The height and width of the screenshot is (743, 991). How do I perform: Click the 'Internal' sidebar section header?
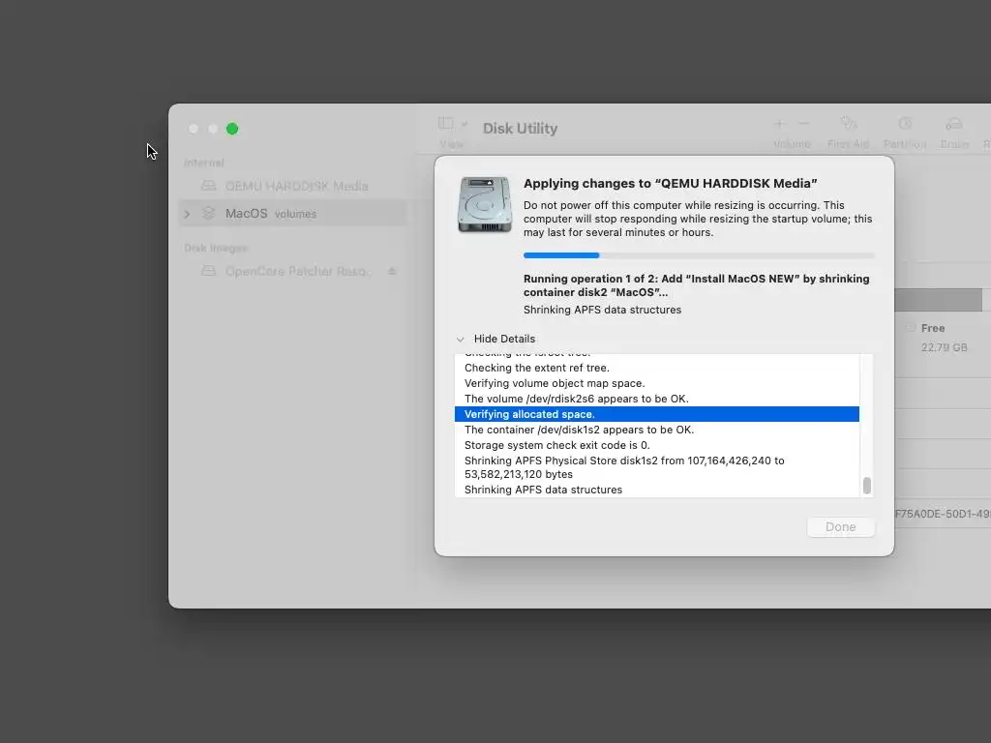click(204, 163)
